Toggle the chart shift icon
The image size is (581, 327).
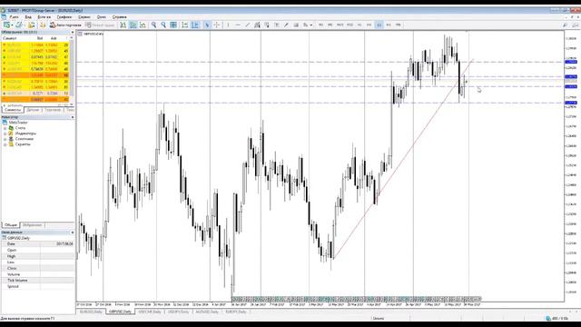coord(195,25)
